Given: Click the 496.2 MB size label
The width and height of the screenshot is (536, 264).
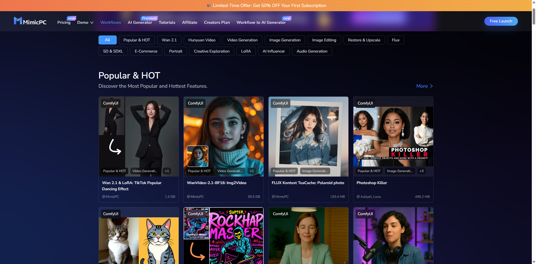Looking at the screenshot, I should point(422,197).
